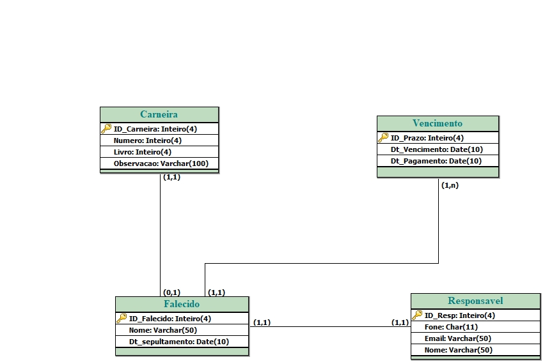The image size is (545, 364).
Task: Select the relationship line between Falecido and Responsavel
Action: (329, 327)
